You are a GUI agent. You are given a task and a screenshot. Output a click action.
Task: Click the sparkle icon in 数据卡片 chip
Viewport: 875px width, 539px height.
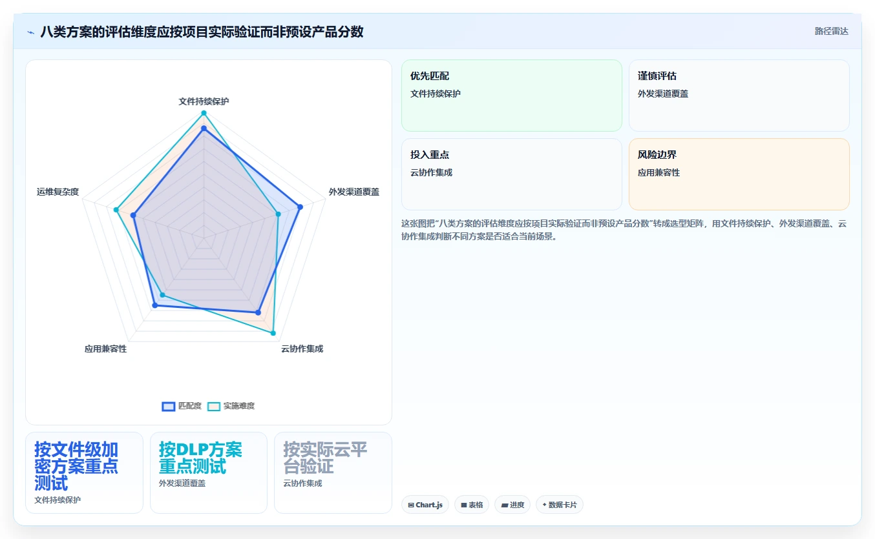pos(544,505)
